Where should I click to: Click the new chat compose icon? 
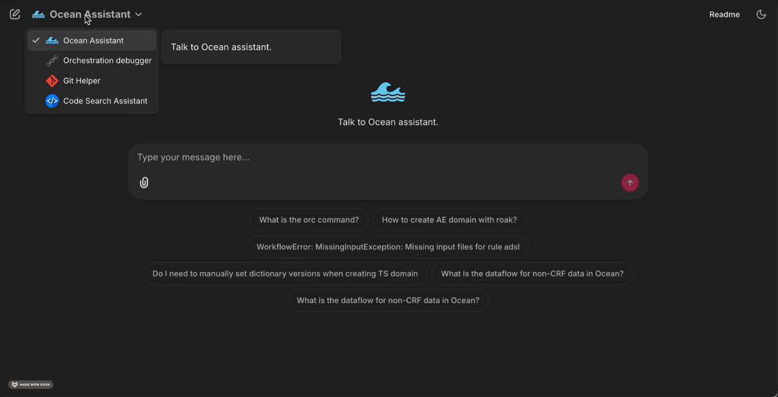pyautogui.click(x=15, y=15)
